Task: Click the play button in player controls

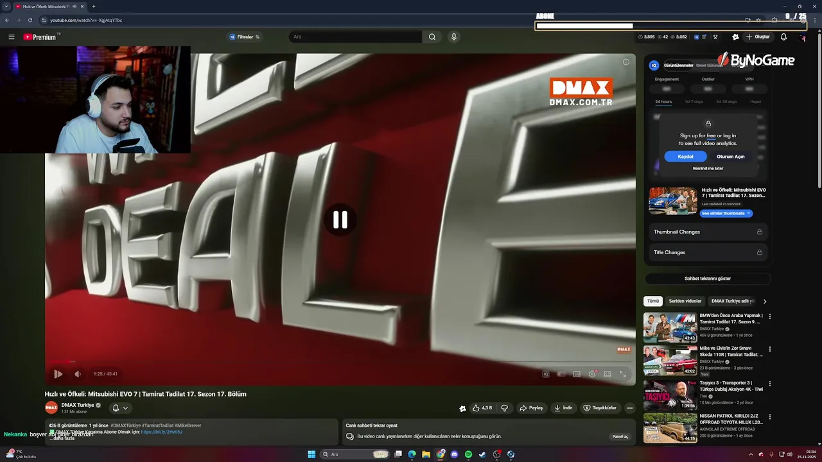Action: tap(58, 374)
